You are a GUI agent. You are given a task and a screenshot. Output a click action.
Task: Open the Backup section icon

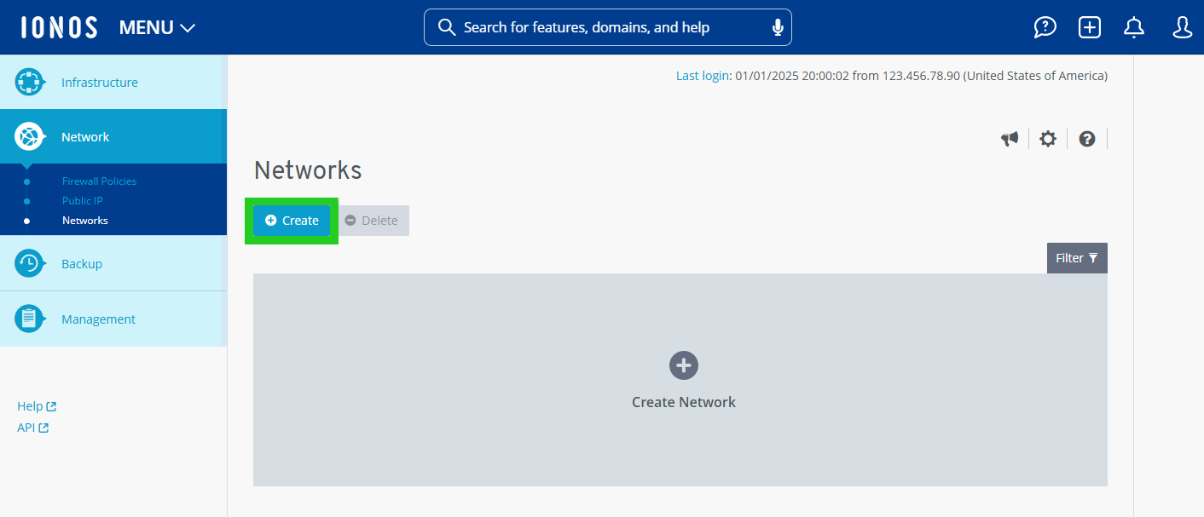click(30, 263)
